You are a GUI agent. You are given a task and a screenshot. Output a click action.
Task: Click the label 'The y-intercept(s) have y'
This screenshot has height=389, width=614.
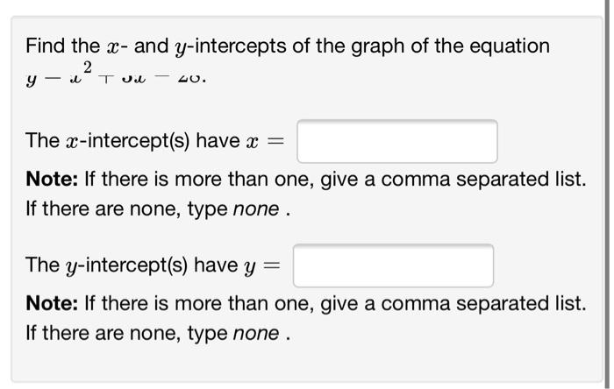click(x=140, y=265)
